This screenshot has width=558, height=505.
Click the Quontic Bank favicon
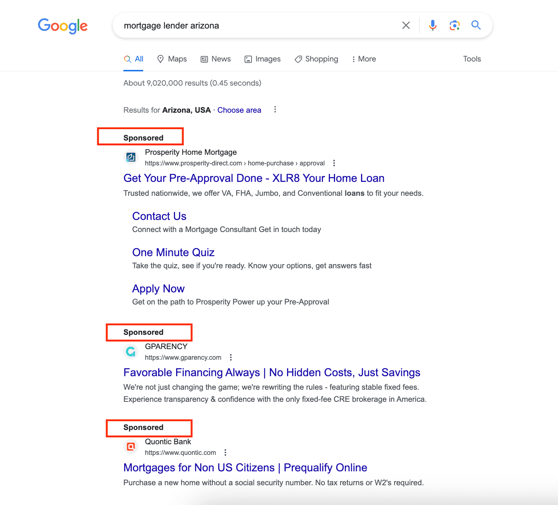tap(131, 446)
